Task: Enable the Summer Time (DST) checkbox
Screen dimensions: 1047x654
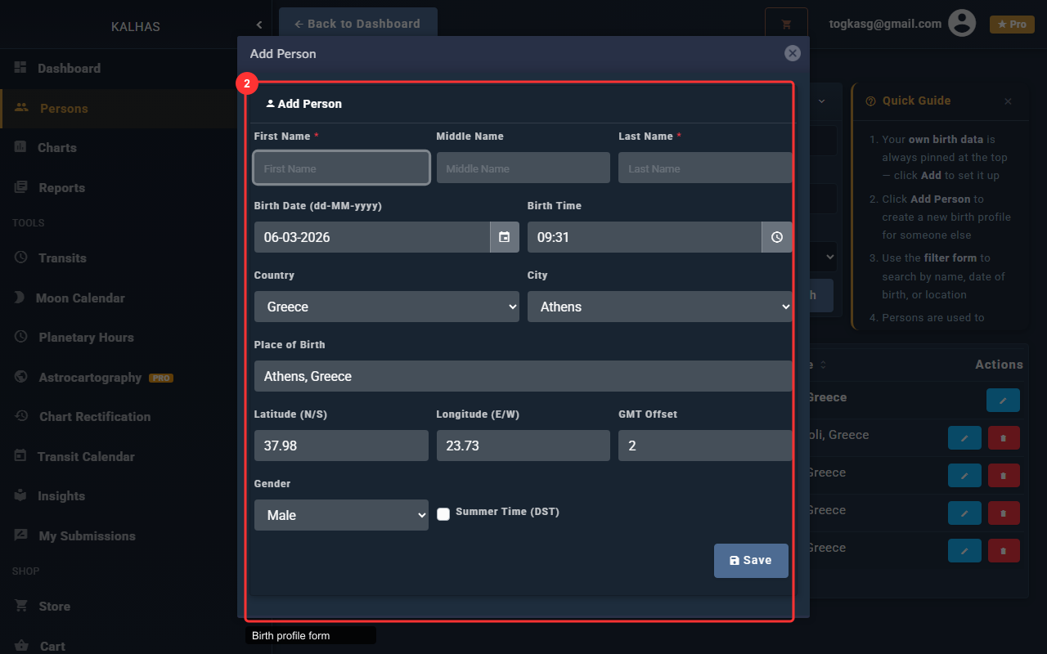Action: point(443,514)
